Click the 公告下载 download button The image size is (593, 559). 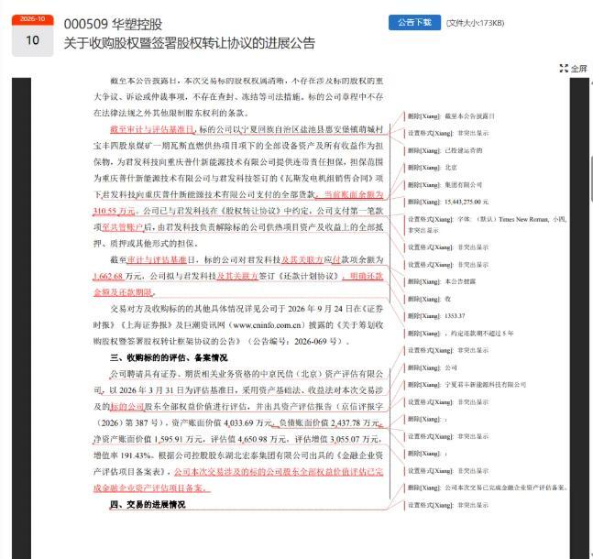pyautogui.click(x=414, y=22)
